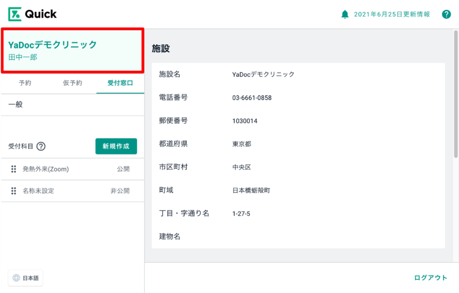This screenshot has height=293, width=459.
Task: Click the ログアウト link
Action: tap(430, 278)
